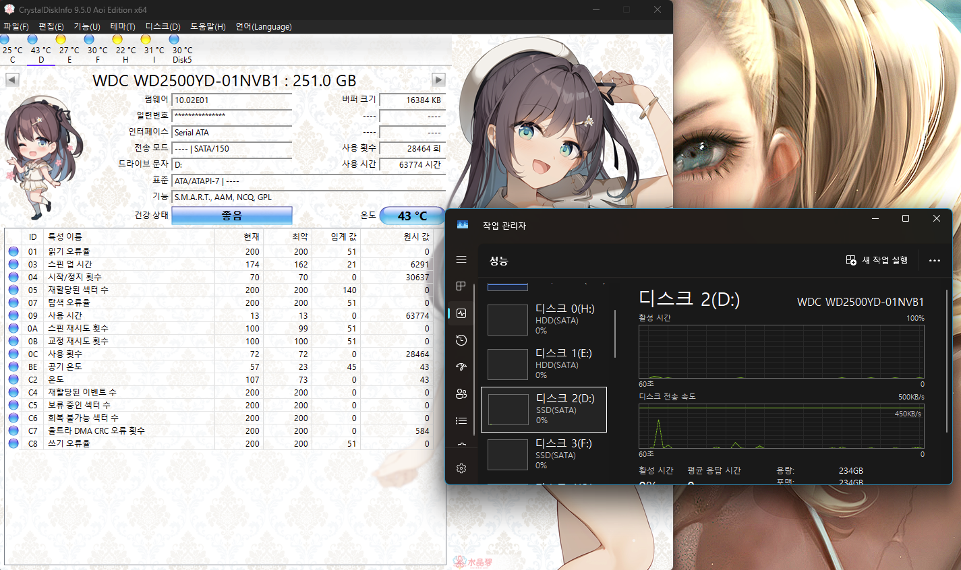
Task: Open Users icon in Task Manager sidebar
Action: (x=461, y=394)
